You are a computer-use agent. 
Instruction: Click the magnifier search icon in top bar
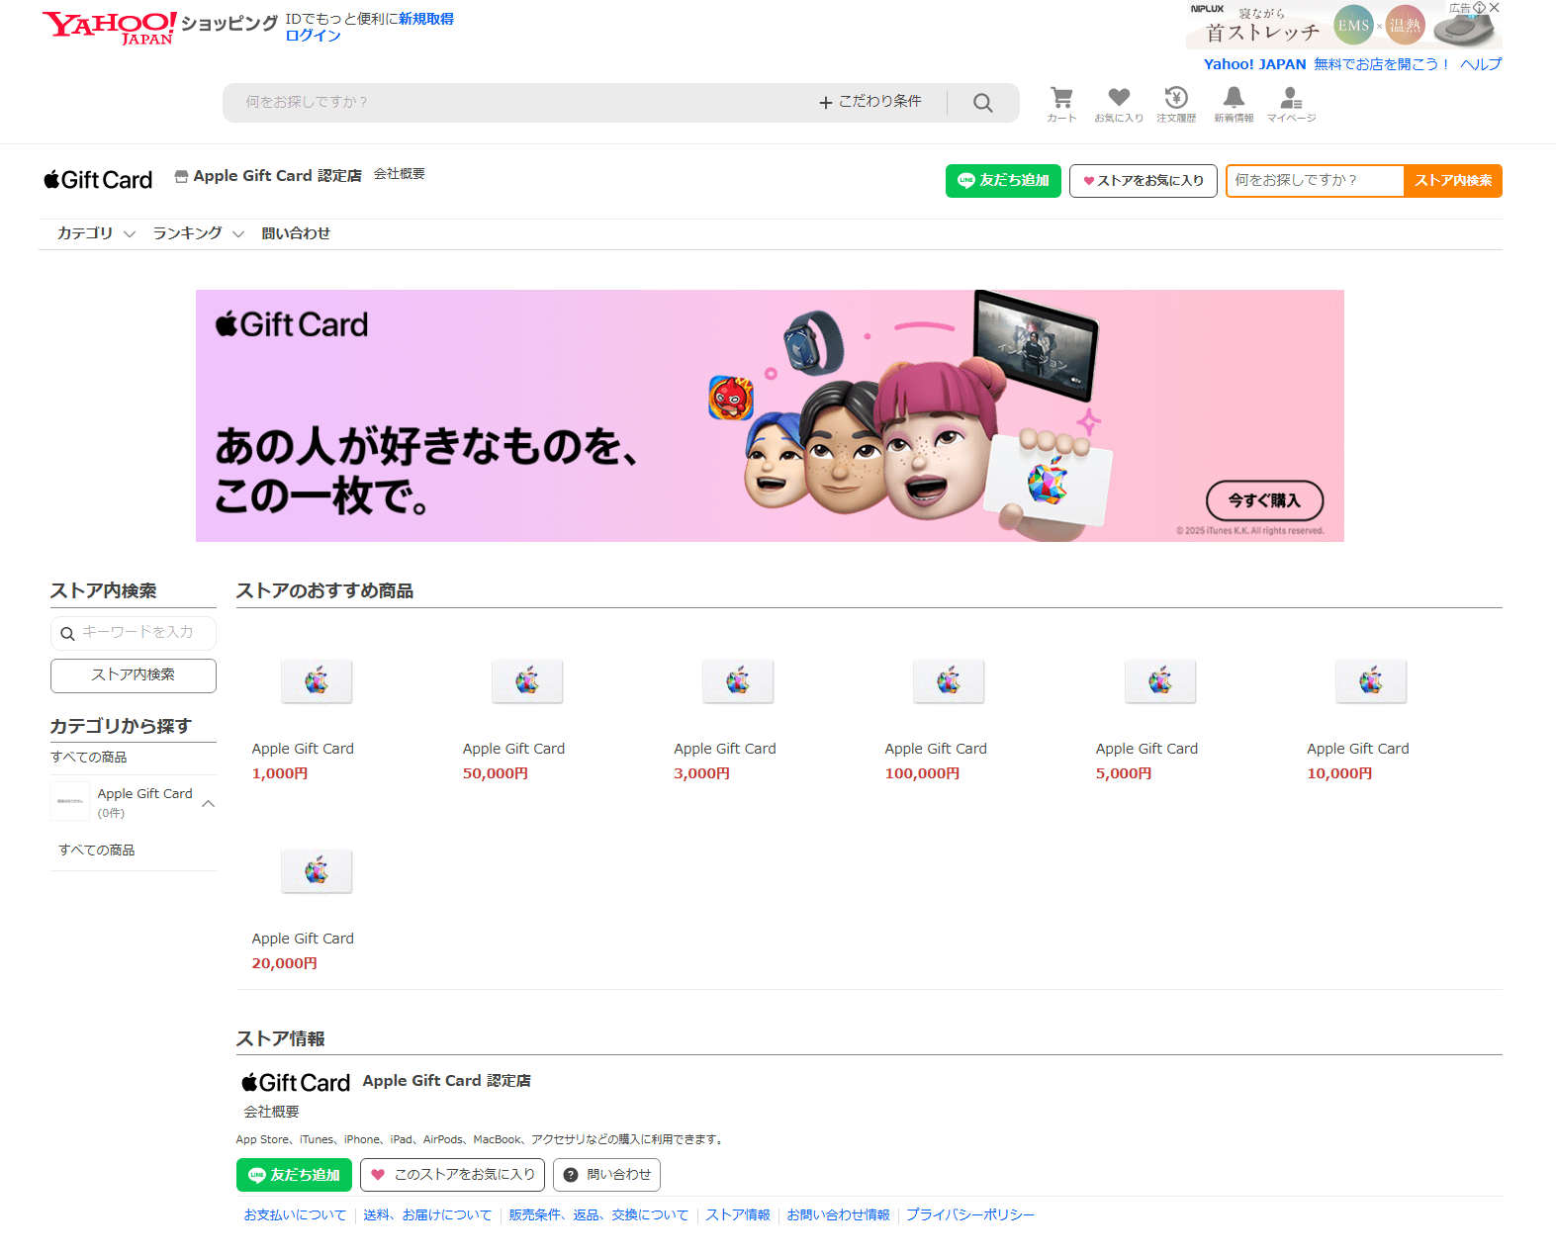pos(982,103)
